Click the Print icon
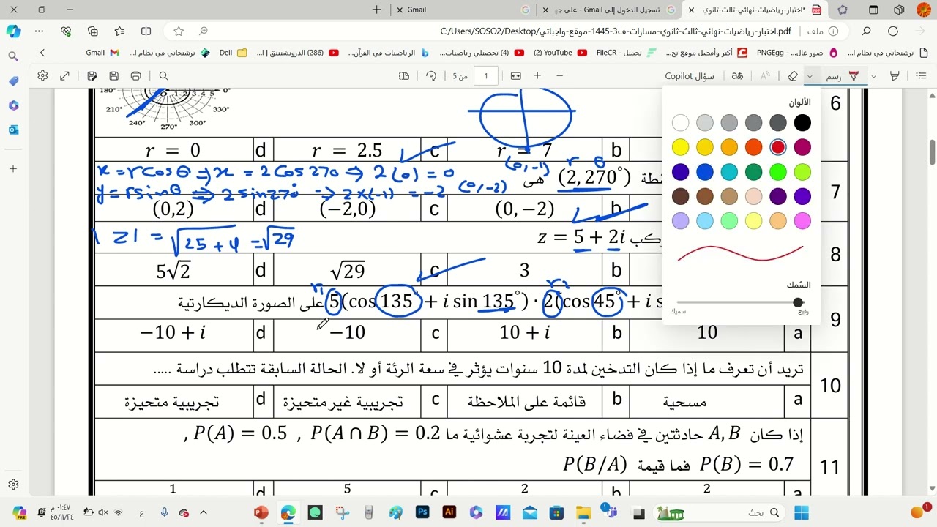Image resolution: width=937 pixels, height=527 pixels. coord(136,76)
